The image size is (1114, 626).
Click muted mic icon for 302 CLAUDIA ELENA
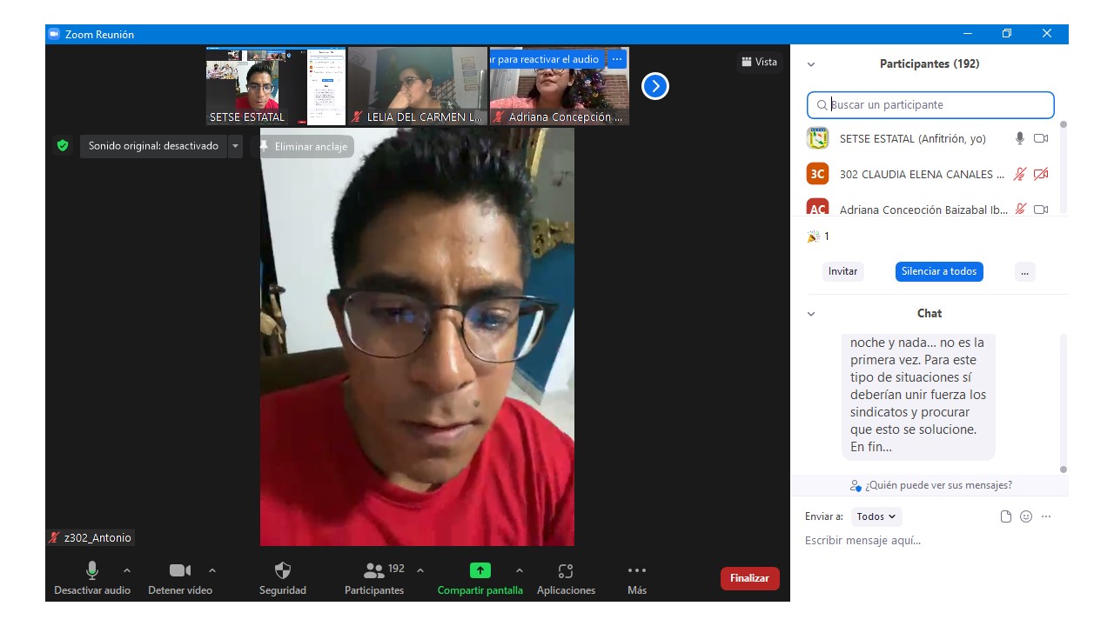point(1020,174)
